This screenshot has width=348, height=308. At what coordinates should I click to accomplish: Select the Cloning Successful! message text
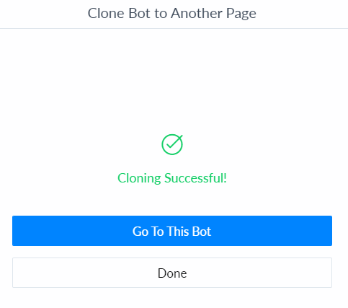(x=172, y=178)
